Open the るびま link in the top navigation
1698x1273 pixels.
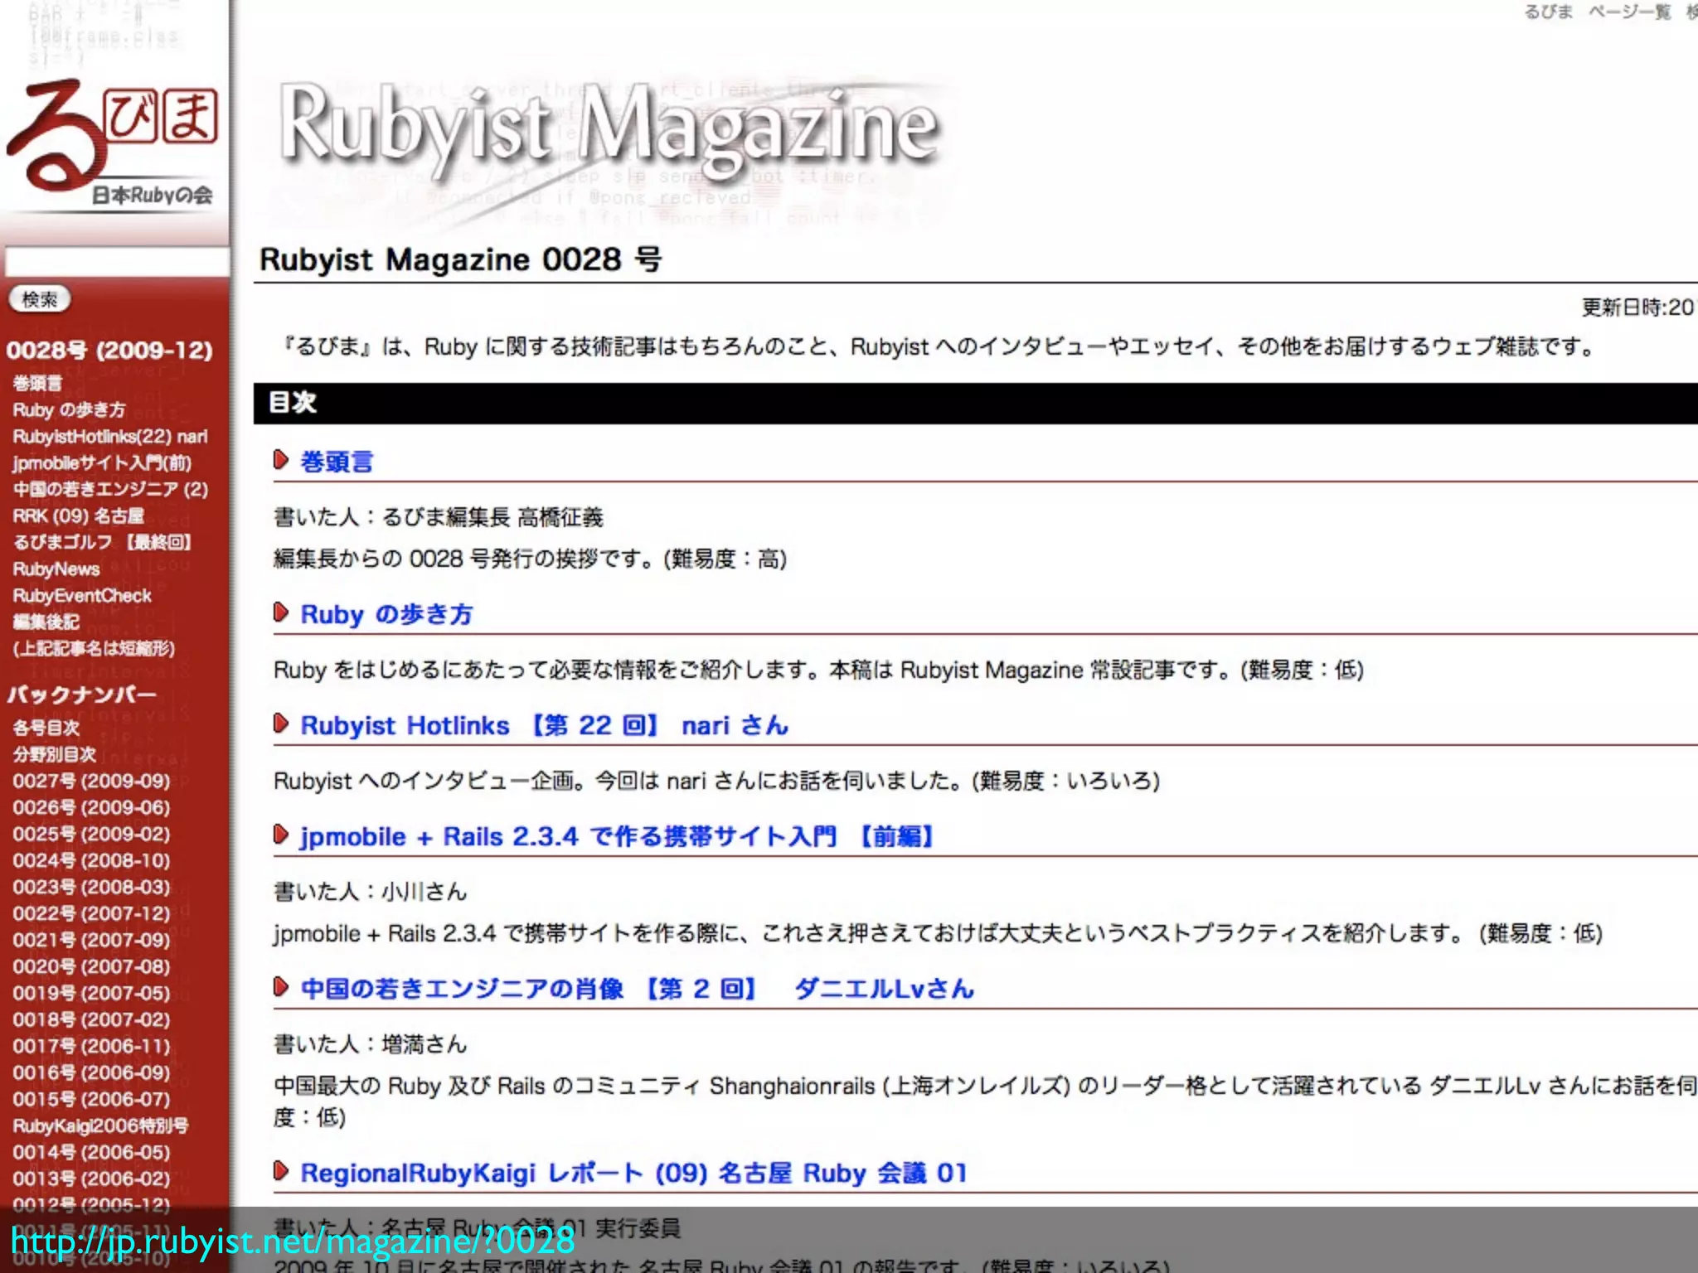pos(1548,12)
